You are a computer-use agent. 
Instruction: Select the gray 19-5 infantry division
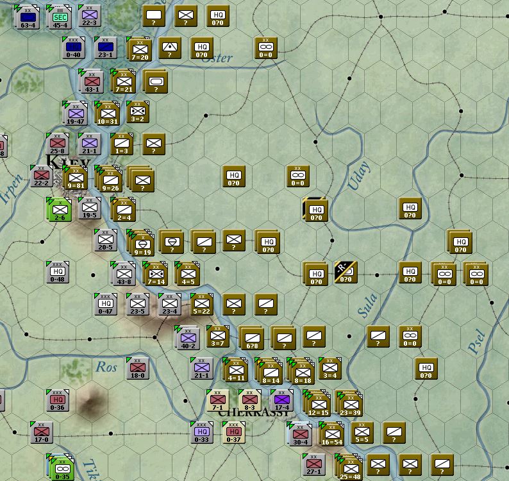(89, 208)
